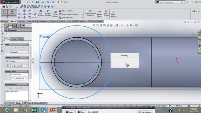Open the Quick Snaps dropdown arrow

tap(106, 18)
